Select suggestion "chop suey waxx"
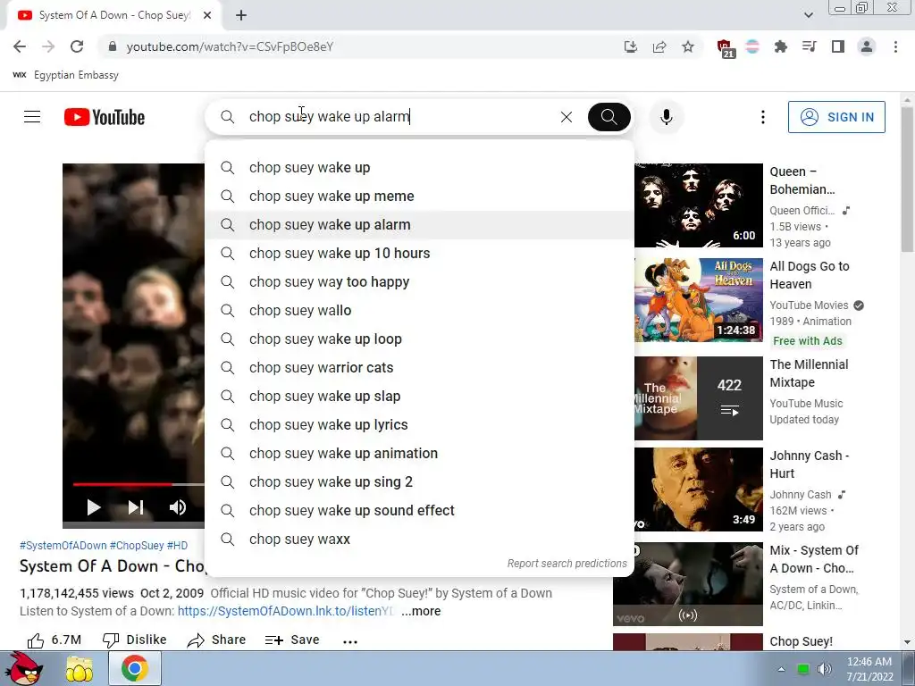 coord(420,539)
